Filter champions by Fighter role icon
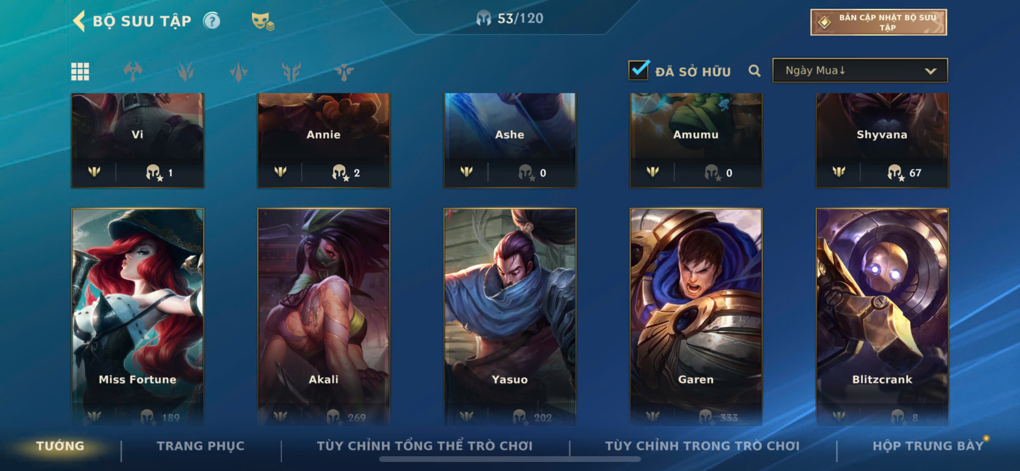This screenshot has width=1020, height=471. [133, 72]
